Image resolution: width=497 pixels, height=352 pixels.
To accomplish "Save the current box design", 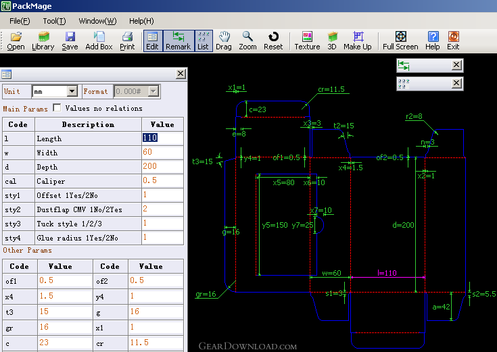I will coord(70,41).
